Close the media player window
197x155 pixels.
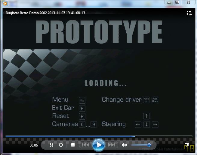point(188,2)
